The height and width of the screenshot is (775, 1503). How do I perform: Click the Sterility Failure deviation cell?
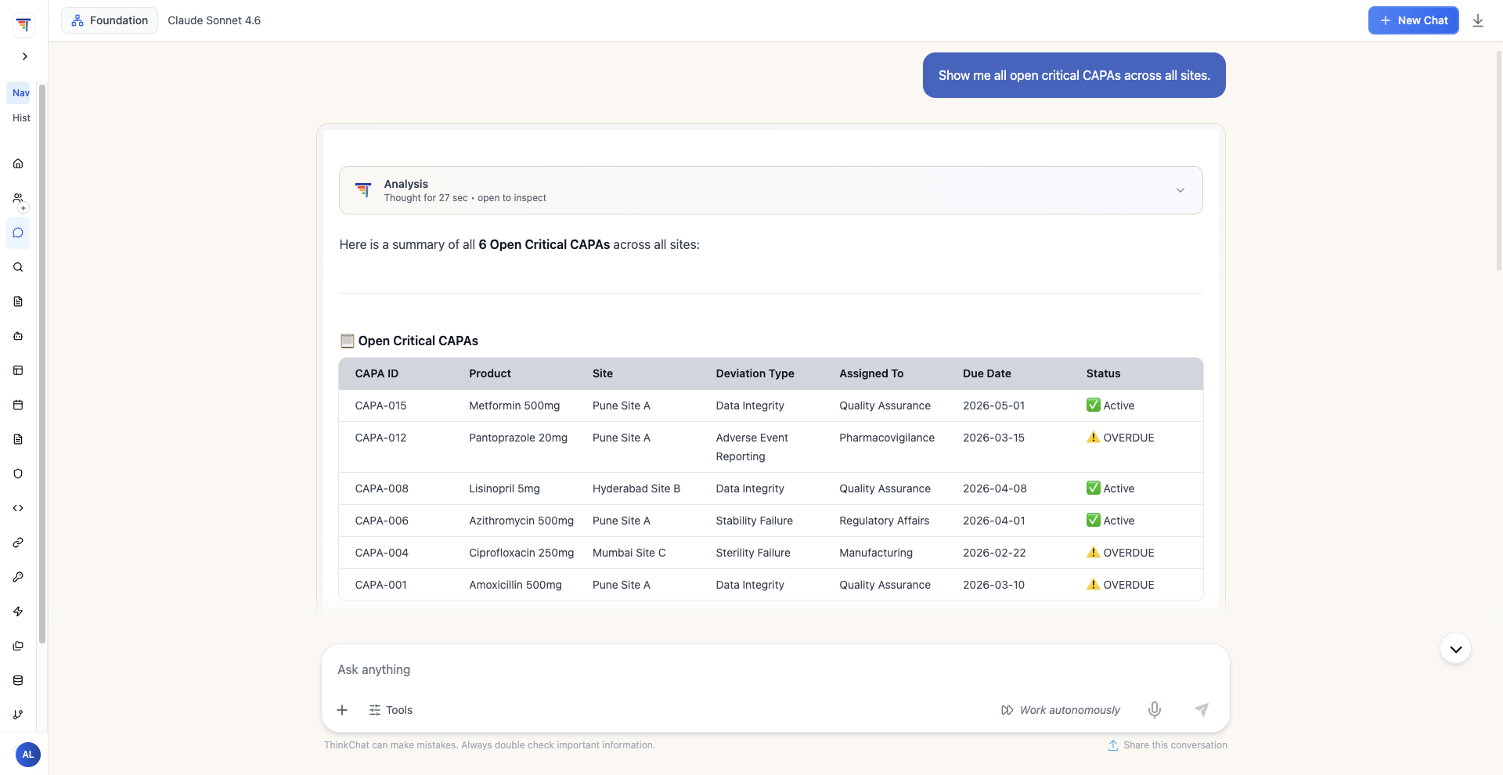pyautogui.click(x=753, y=553)
